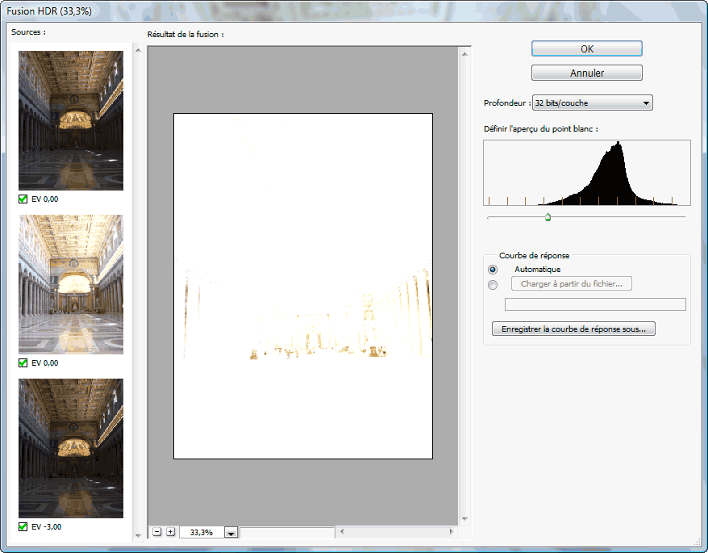Select the load-from-file radio button

coord(493,284)
